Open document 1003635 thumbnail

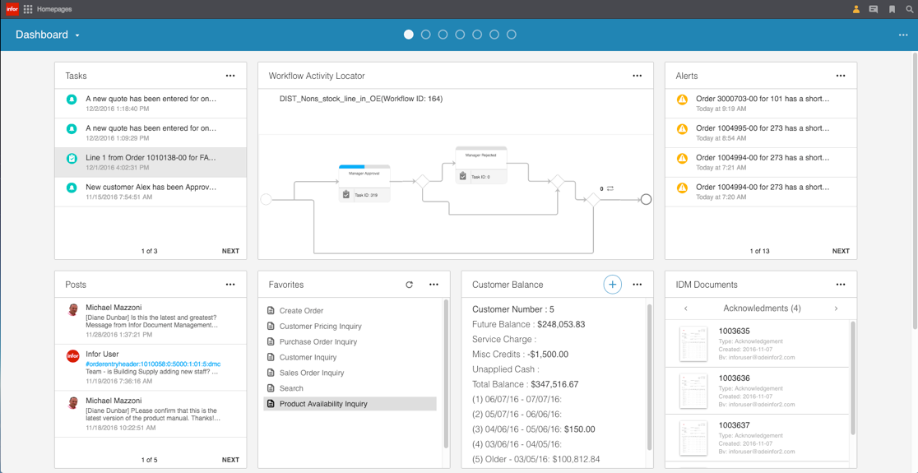coord(693,344)
